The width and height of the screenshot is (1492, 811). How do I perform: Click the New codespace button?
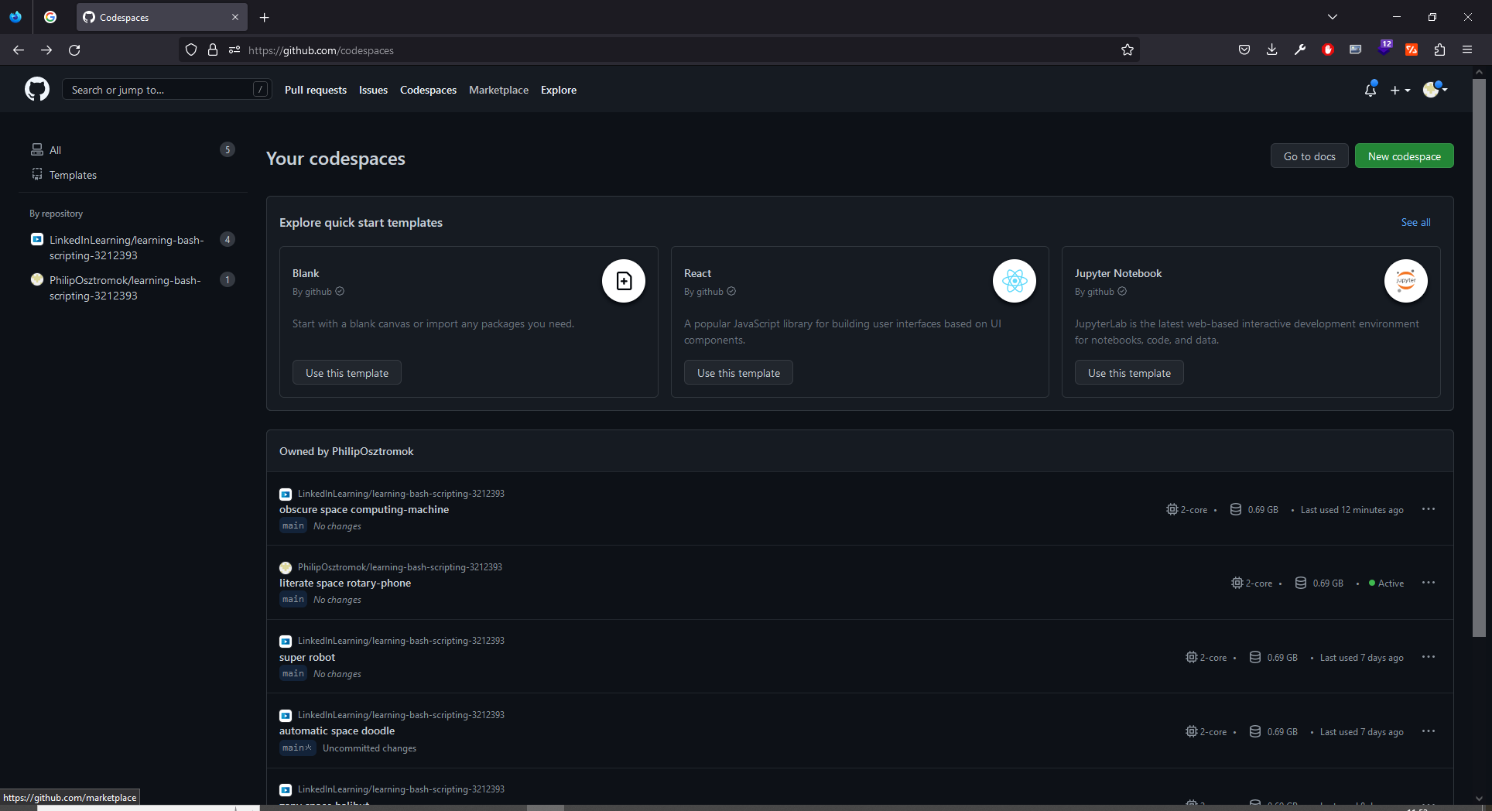point(1404,156)
